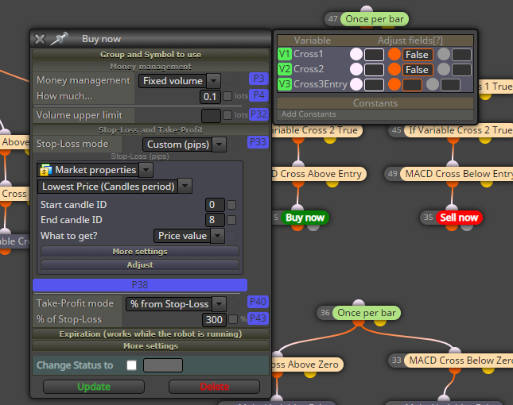Click the orange circle in Cross2 row
Screen dimensions: 513x405
(x=394, y=69)
